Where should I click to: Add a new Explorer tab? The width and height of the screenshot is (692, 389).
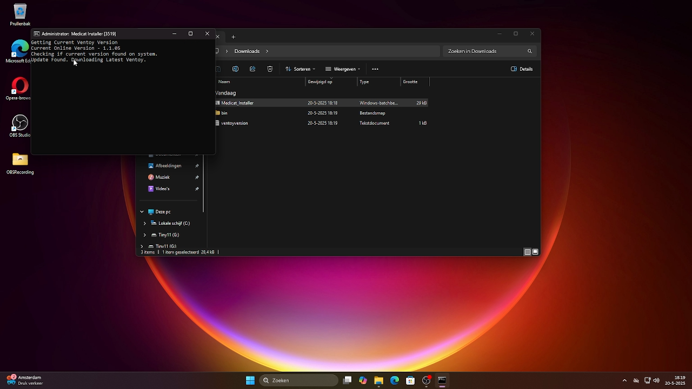pyautogui.click(x=234, y=37)
